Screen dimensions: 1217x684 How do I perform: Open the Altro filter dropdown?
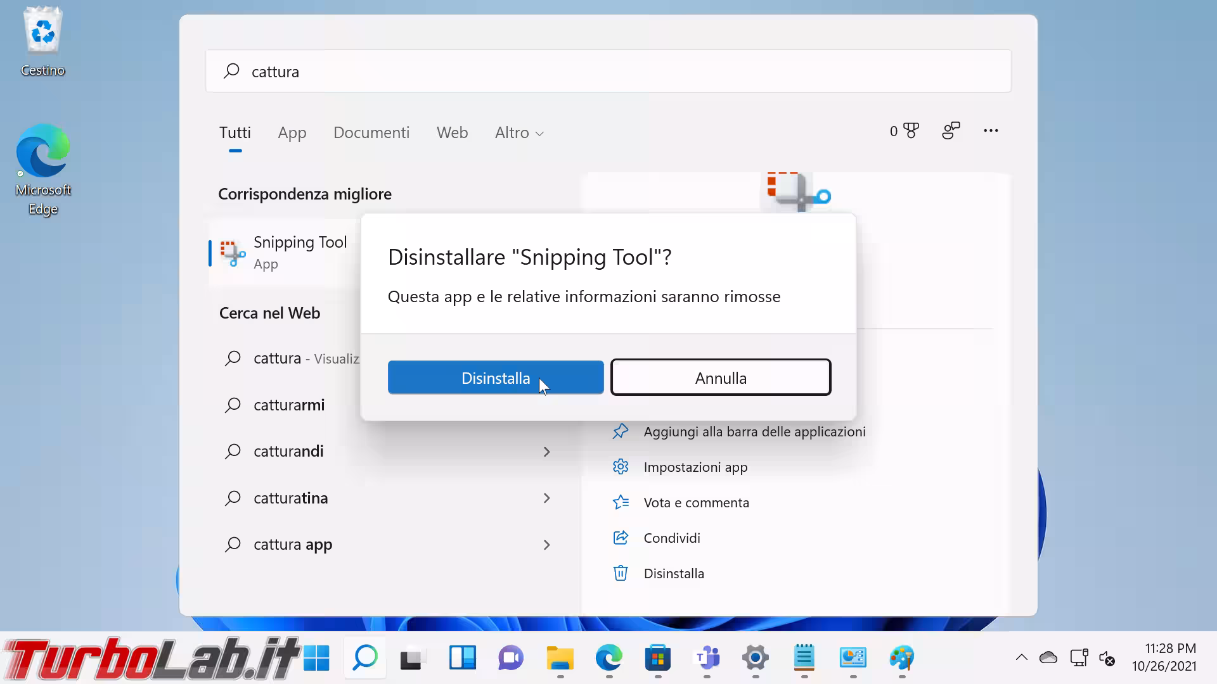tap(518, 133)
